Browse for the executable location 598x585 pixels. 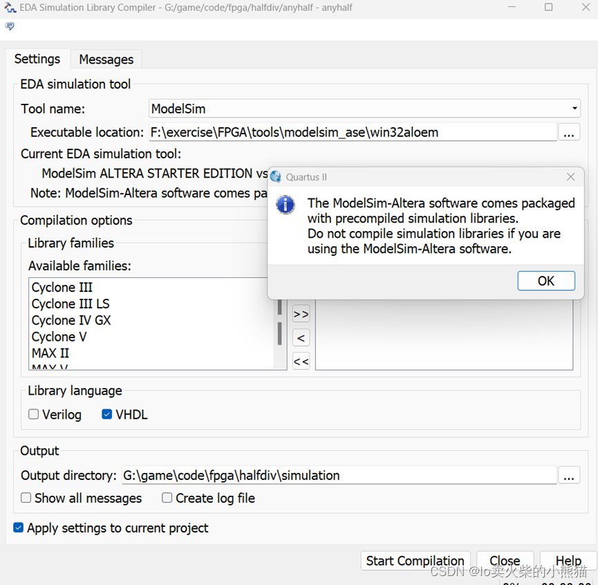click(x=568, y=133)
